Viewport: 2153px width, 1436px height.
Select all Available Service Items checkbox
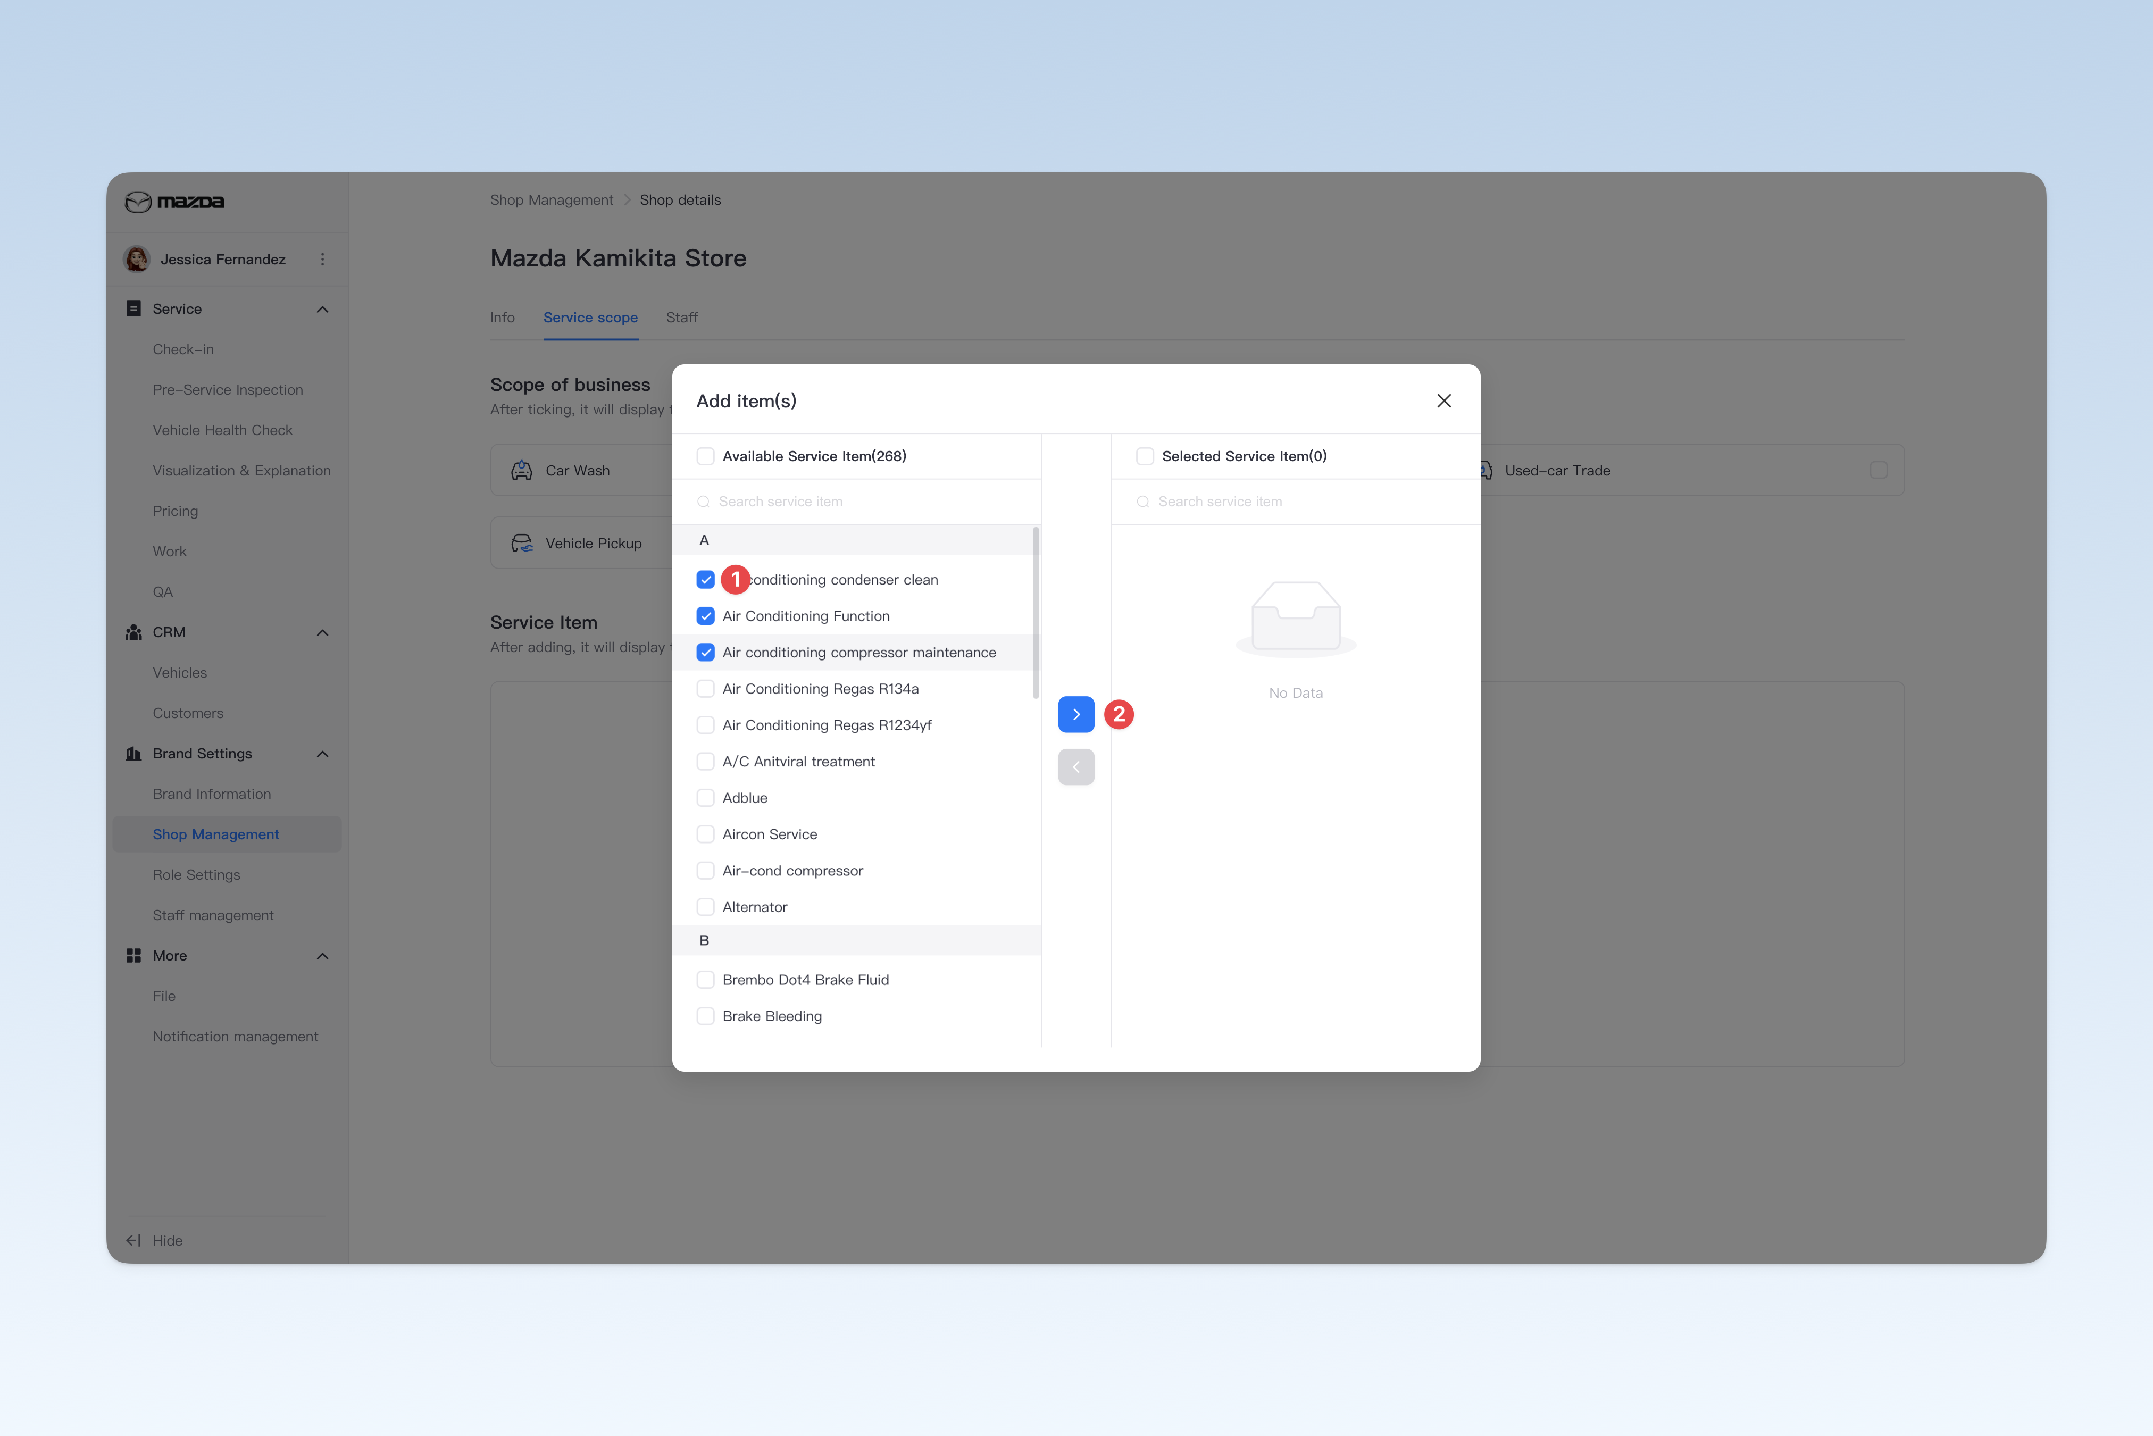(x=705, y=456)
